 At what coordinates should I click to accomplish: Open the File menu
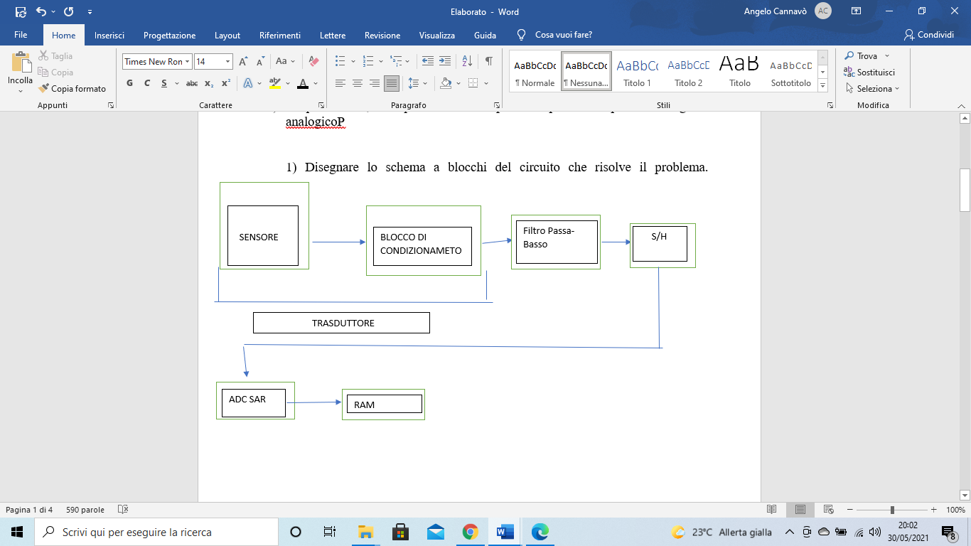pyautogui.click(x=21, y=35)
